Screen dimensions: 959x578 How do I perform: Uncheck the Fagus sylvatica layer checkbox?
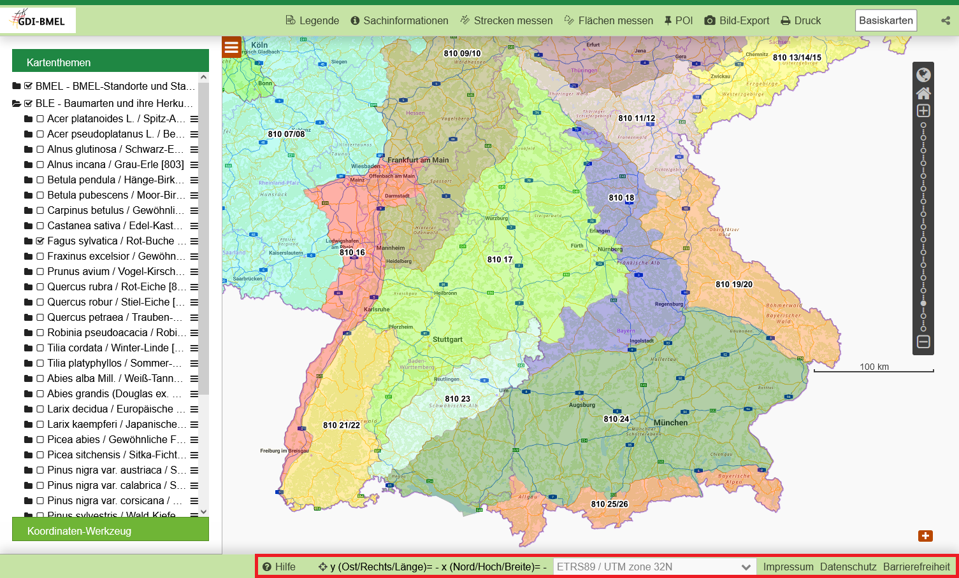tap(40, 241)
